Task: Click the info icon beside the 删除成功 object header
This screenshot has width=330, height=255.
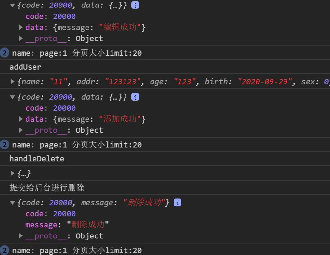Action: (x=178, y=203)
